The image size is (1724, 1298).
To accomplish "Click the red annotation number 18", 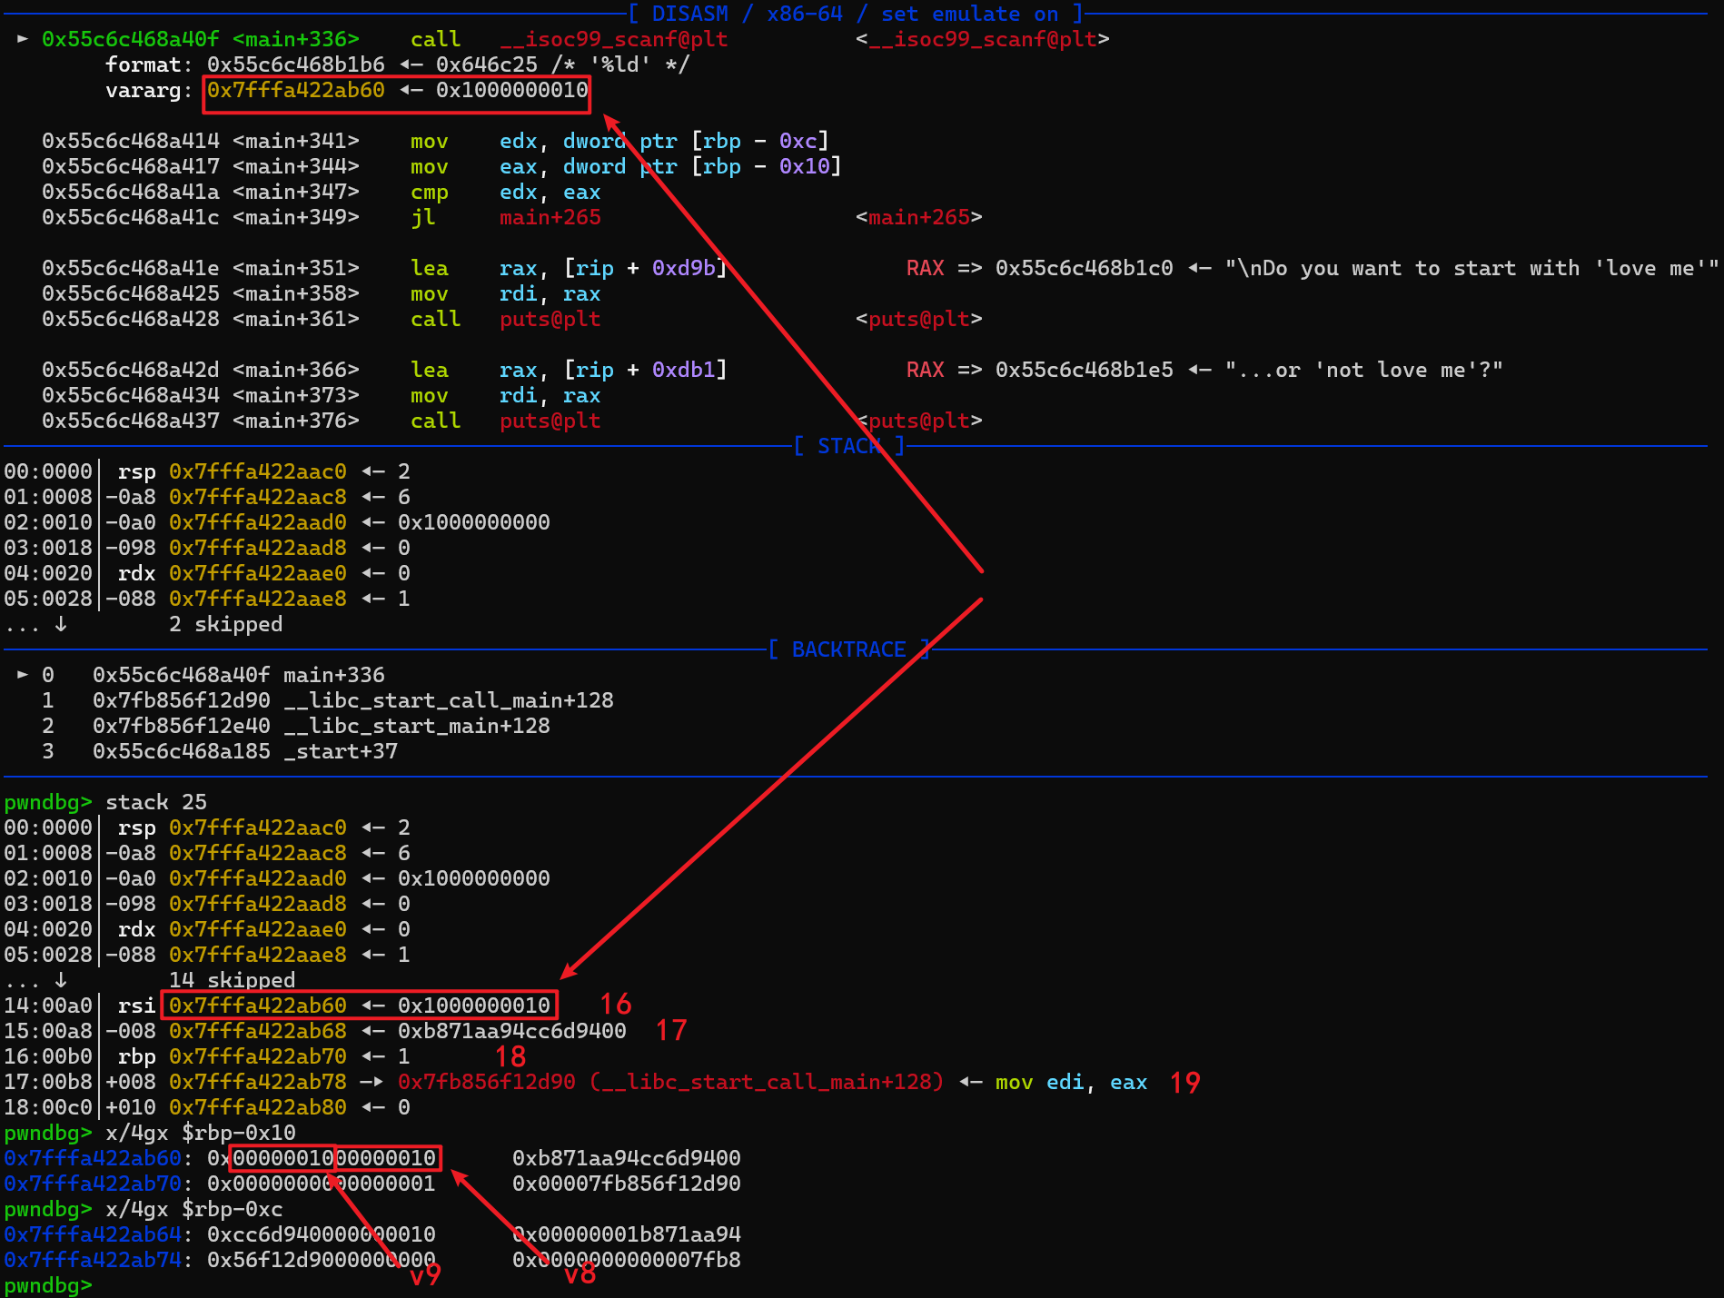I will coord(510,1056).
